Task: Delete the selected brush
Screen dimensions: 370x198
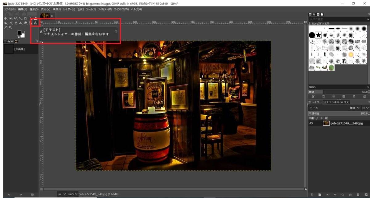Action: pos(344,97)
